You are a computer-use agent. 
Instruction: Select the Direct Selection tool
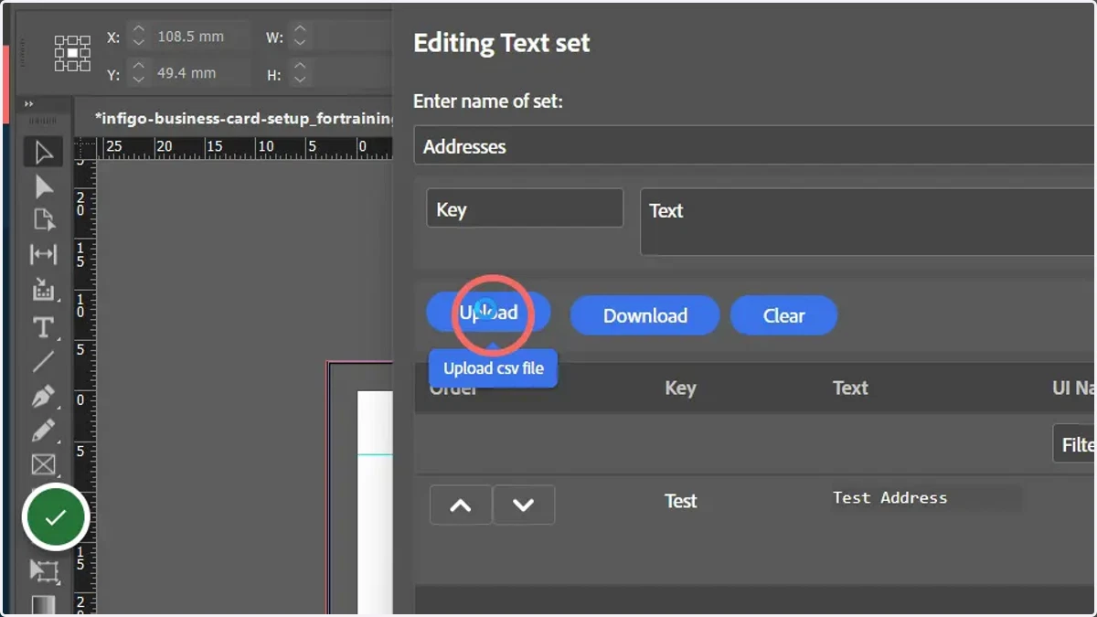point(43,186)
